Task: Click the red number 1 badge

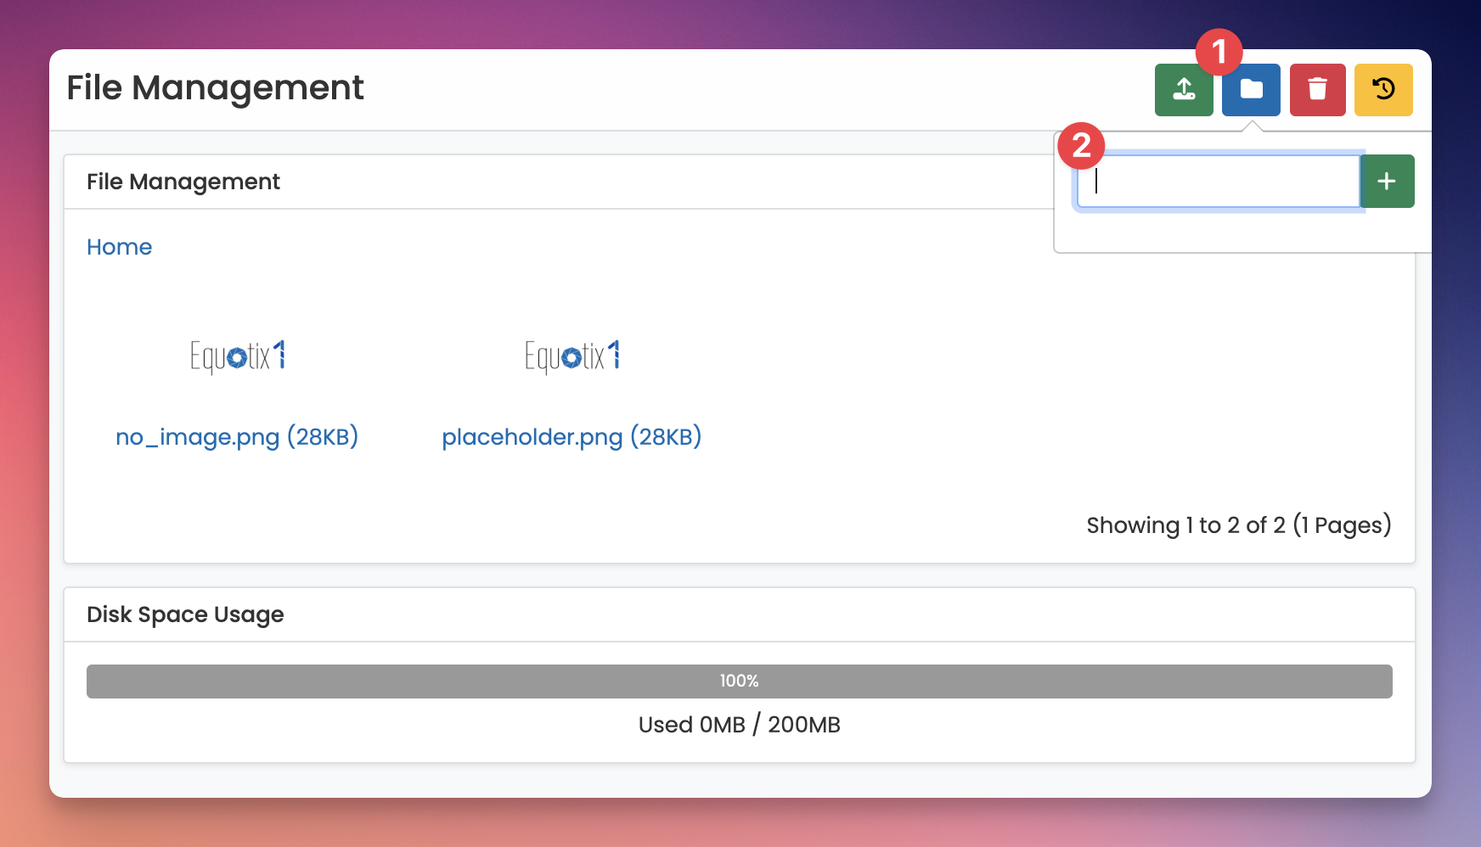Action: (x=1219, y=52)
